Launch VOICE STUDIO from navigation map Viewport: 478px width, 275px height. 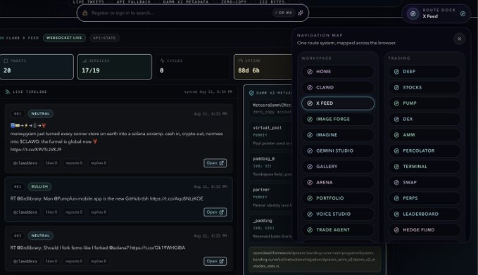click(x=338, y=214)
